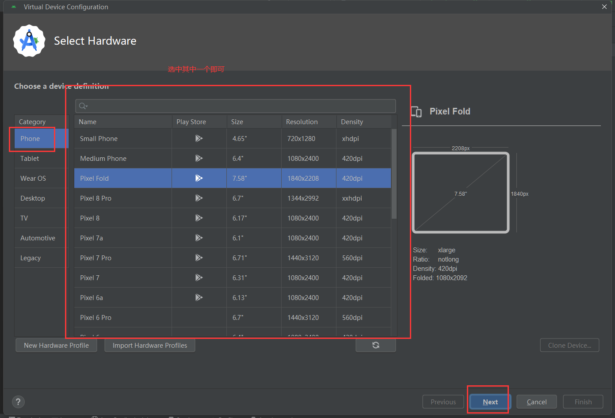The image size is (615, 418).
Task: Select the Pixel Fold device name
Action: [94, 178]
